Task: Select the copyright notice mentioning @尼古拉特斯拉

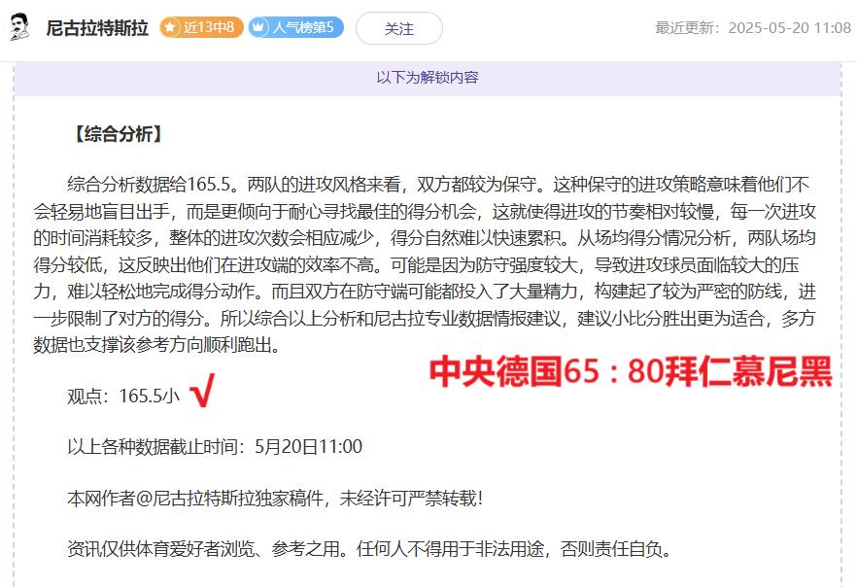Action: pos(275,498)
